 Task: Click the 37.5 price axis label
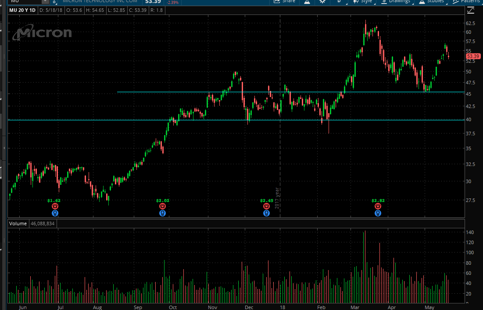(x=470, y=133)
